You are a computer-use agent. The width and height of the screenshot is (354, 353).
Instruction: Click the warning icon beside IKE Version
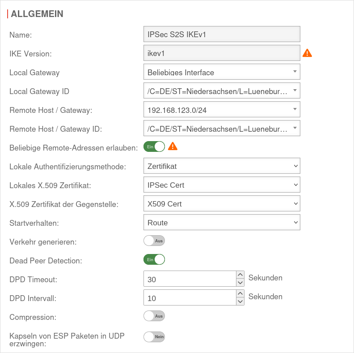tap(307, 53)
